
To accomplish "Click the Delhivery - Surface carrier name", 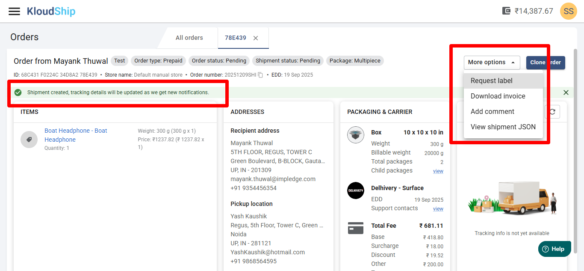I will click(397, 188).
